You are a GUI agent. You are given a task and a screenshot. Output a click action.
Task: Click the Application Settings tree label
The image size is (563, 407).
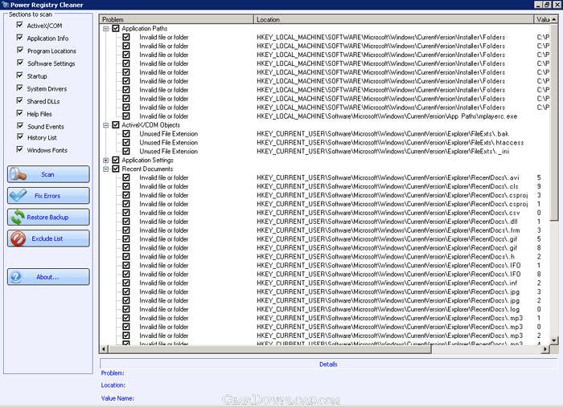click(147, 160)
